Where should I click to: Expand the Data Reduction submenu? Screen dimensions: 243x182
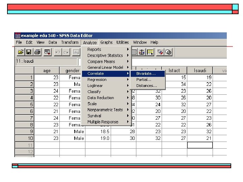tap(106, 98)
